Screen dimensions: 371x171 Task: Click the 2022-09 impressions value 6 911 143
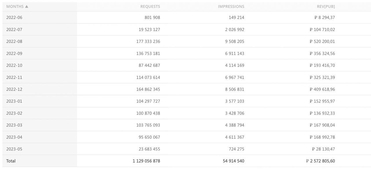coord(234,54)
